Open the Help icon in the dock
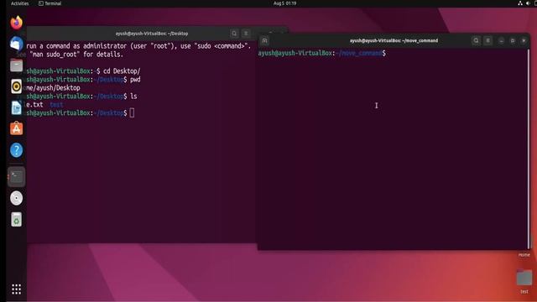The width and height of the screenshot is (537, 302). pos(16,150)
